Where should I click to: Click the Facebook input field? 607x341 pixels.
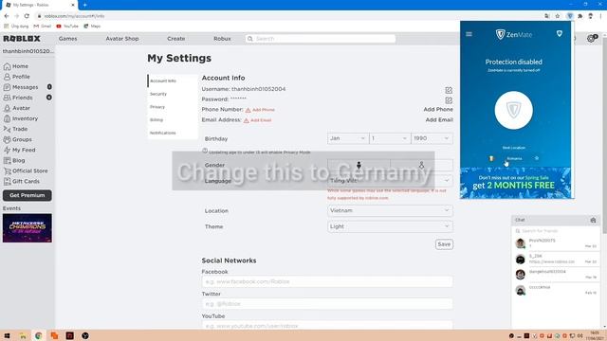[327, 281]
